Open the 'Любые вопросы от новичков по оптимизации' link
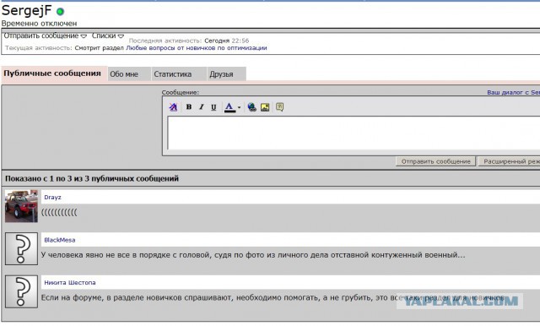 pos(197,48)
